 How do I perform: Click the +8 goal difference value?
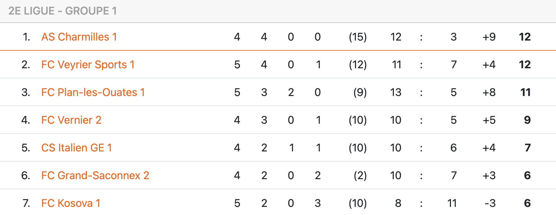pyautogui.click(x=489, y=92)
